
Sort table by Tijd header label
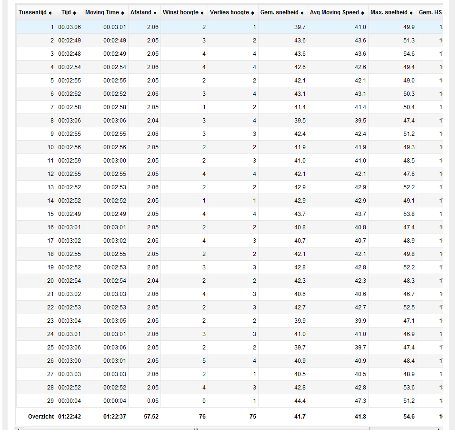click(x=66, y=12)
